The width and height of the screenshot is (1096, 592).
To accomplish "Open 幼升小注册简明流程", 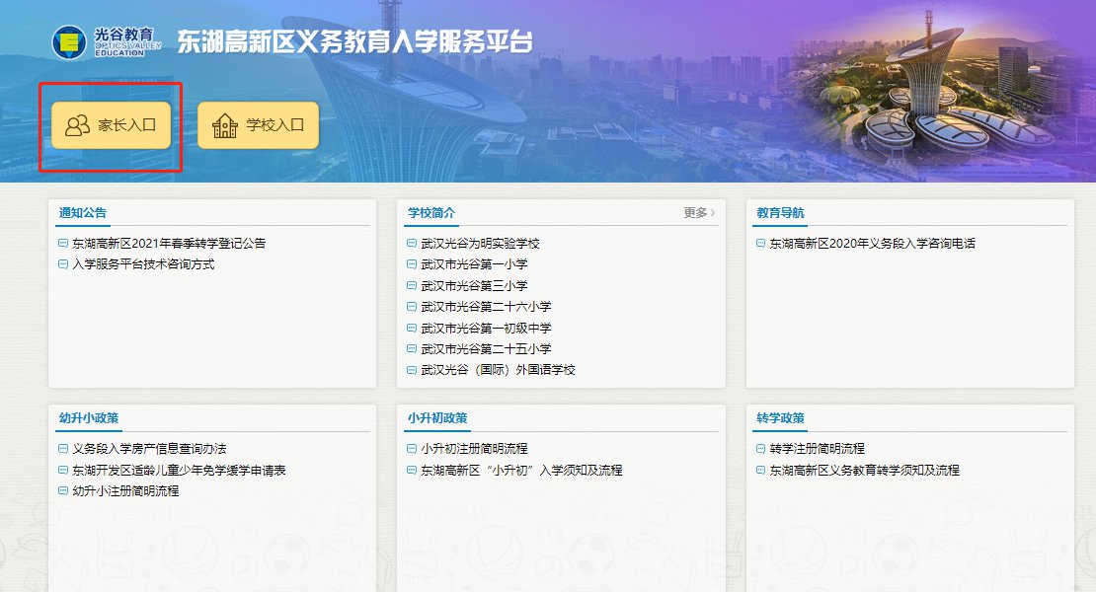I will 125,490.
